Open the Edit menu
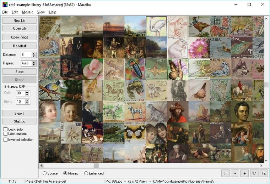Viewport: 270px width, 184px height. pos(15,12)
